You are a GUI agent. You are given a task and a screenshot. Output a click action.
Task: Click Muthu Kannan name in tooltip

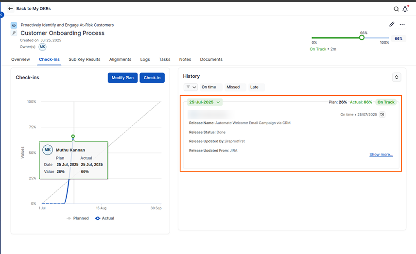click(x=70, y=150)
